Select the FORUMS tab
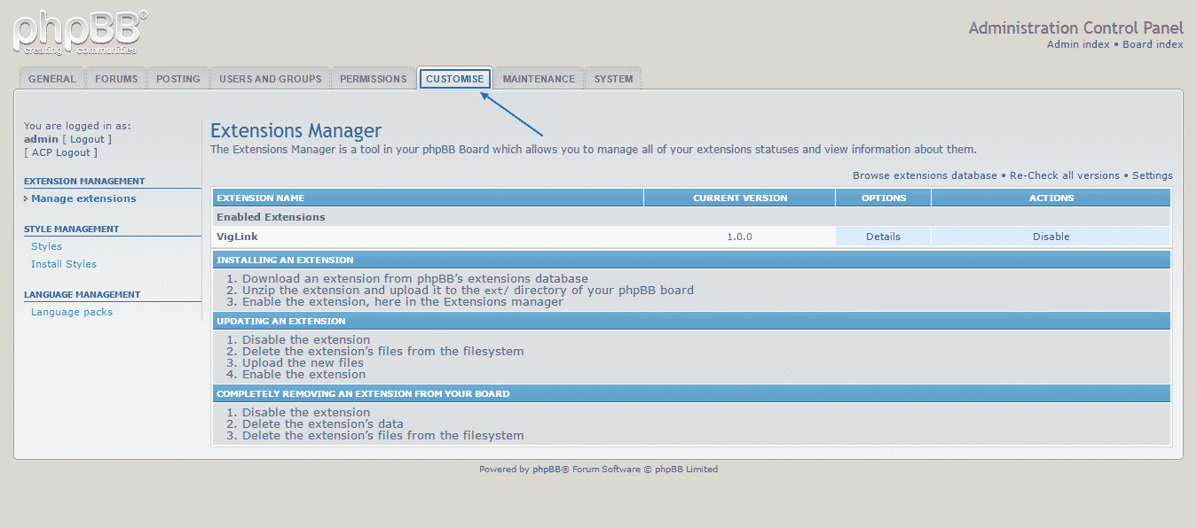Viewport: 1197px width, 528px height. pyautogui.click(x=116, y=78)
